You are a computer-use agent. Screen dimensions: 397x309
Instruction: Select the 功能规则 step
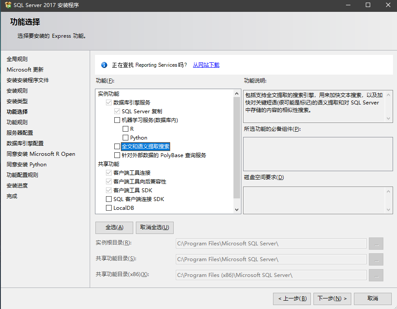(x=17, y=122)
